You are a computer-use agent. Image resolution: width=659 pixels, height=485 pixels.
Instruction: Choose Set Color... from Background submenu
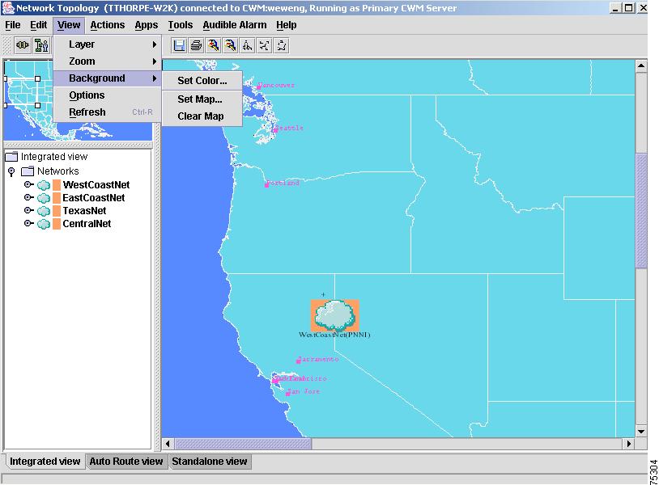pos(202,81)
